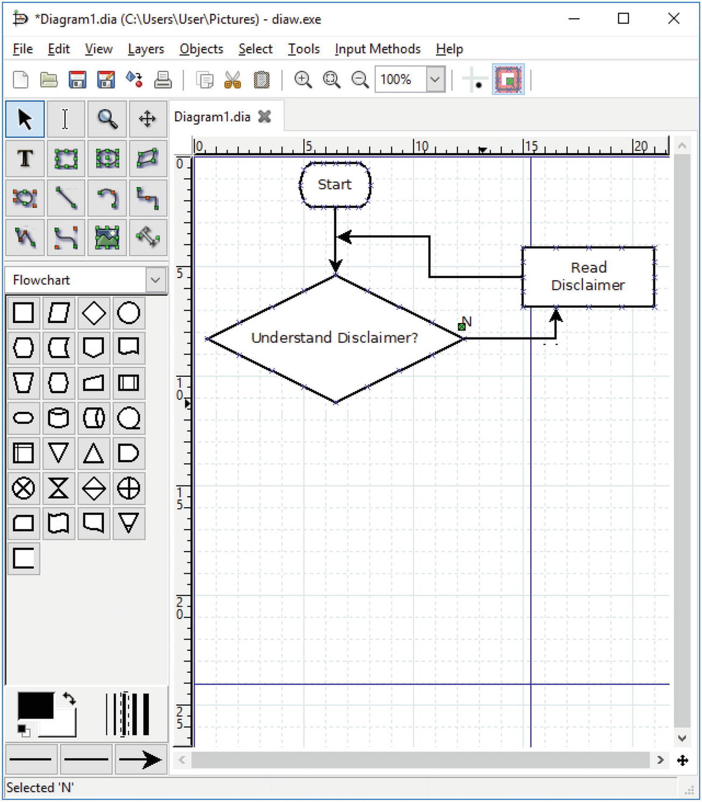The image size is (702, 802).
Task: Select the Scroll around diagram tool
Action: [x=148, y=119]
